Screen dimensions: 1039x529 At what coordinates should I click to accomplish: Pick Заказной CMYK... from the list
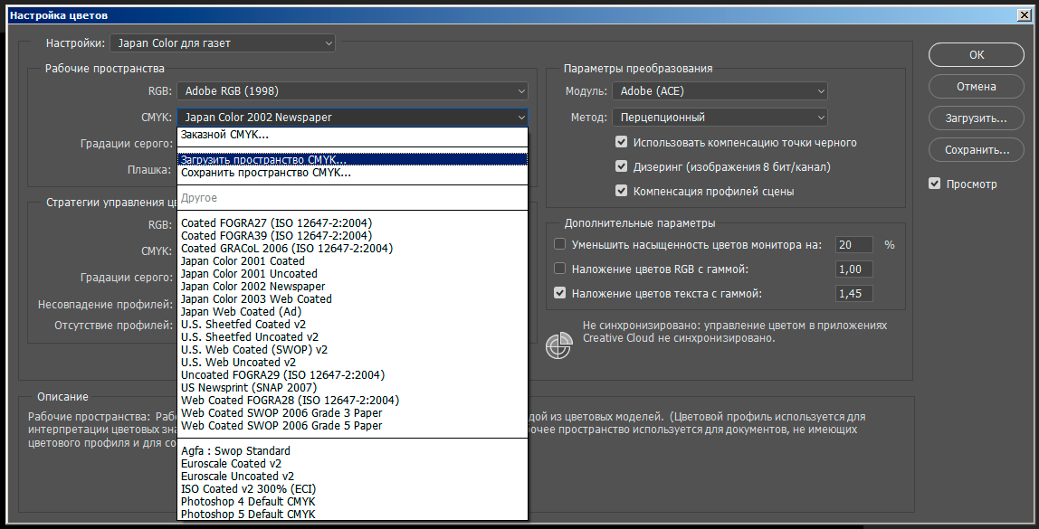(x=224, y=135)
